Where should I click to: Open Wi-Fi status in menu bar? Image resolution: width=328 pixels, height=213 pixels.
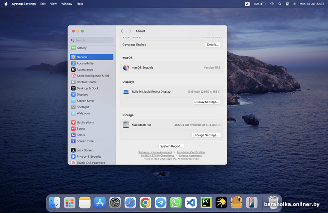[x=272, y=4]
